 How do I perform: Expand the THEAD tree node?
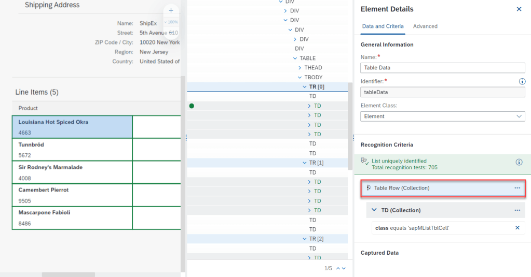[x=300, y=68]
